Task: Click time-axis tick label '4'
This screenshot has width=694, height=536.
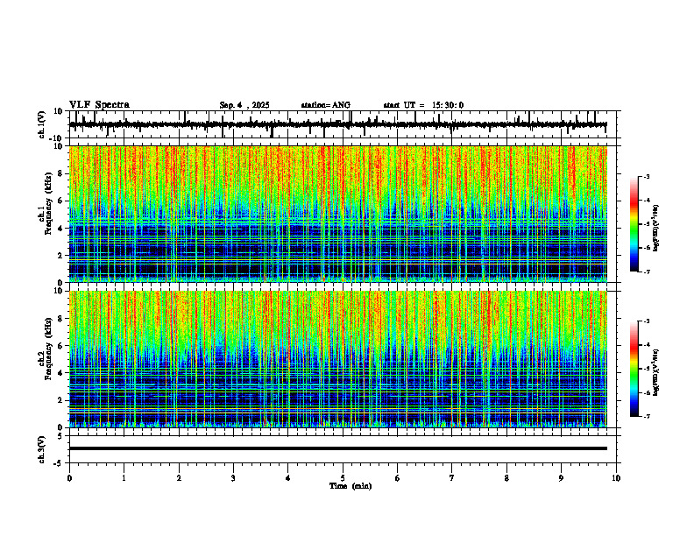Action: pyautogui.click(x=288, y=478)
